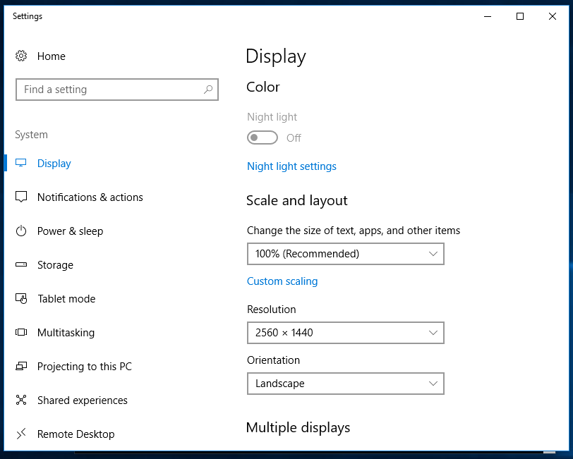Click the Storage drive icon
Image resolution: width=573 pixels, height=459 pixels.
(21, 265)
